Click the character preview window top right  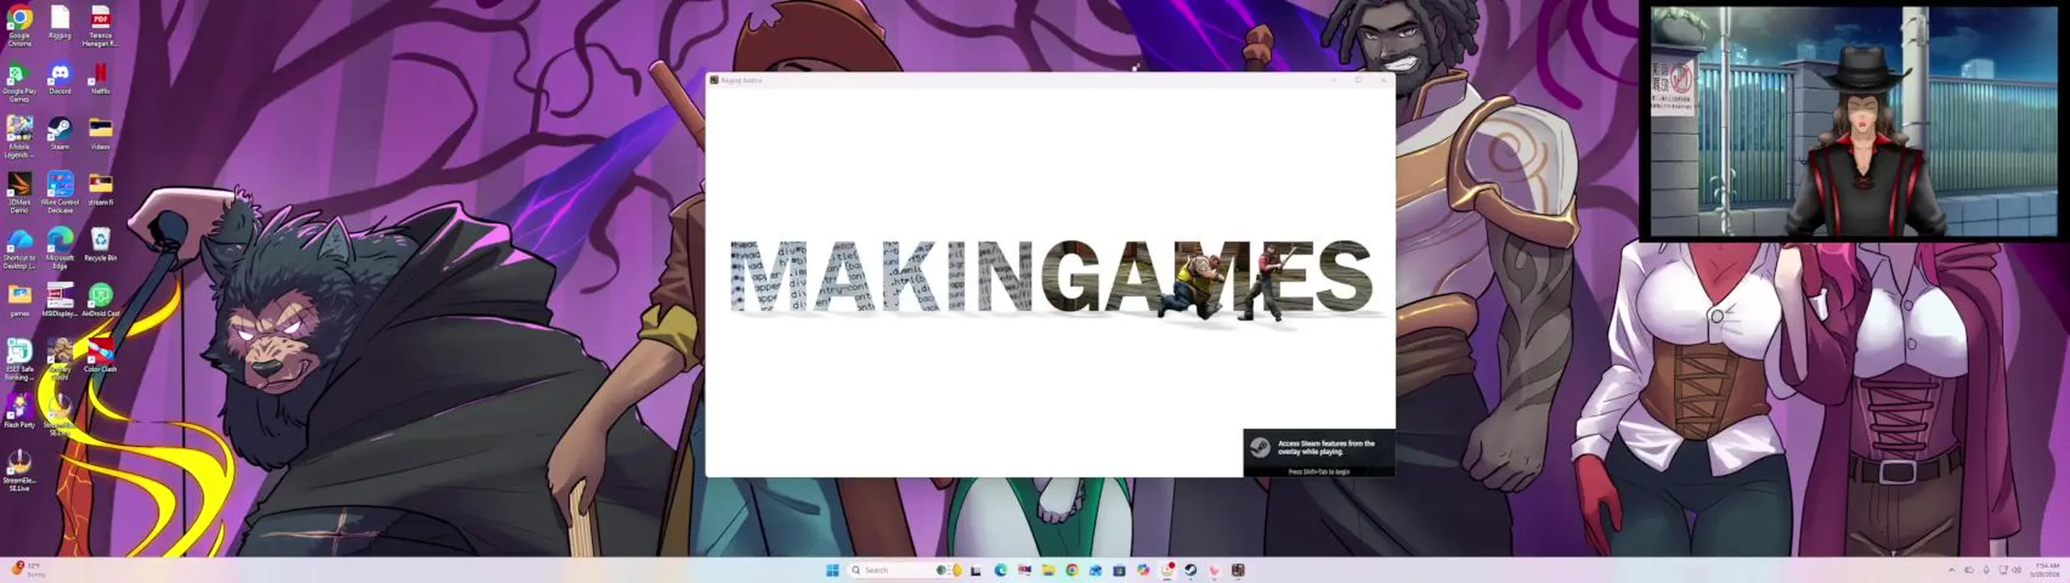pos(1853,121)
